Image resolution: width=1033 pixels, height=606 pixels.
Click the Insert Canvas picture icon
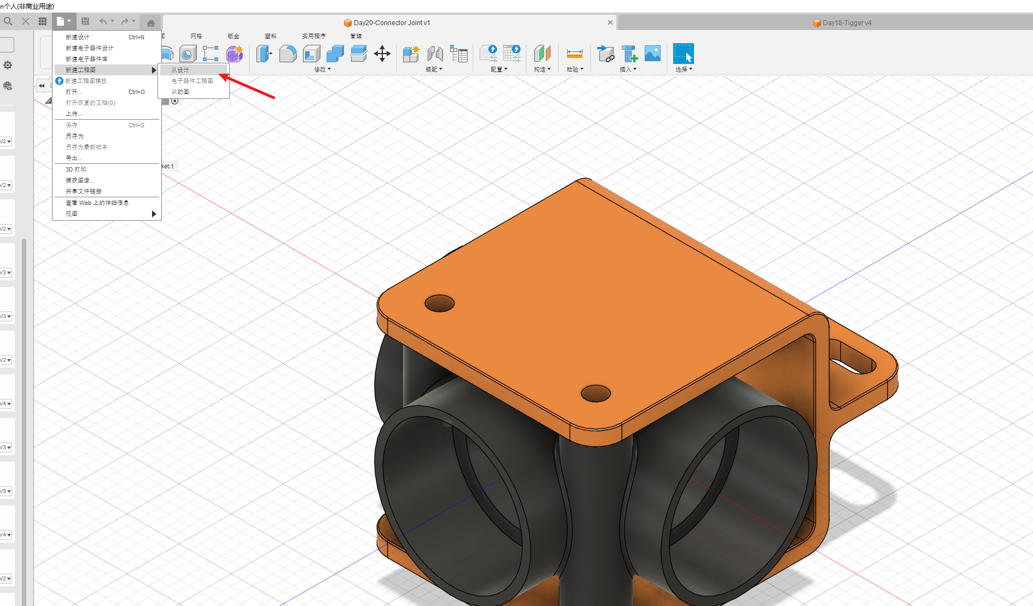(x=652, y=54)
